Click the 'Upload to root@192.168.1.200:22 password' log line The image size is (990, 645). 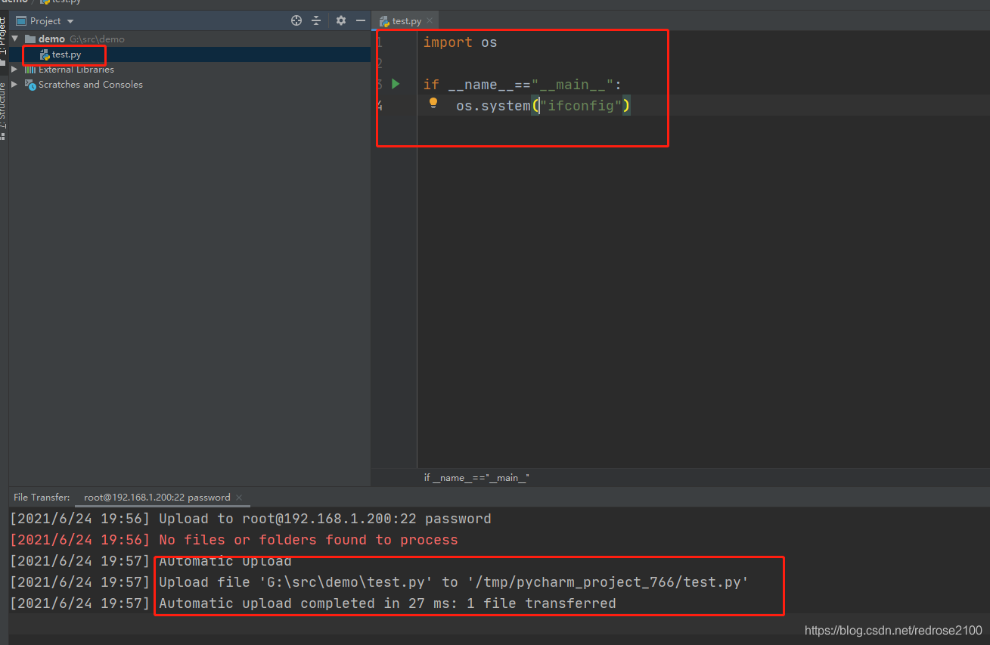click(325, 519)
